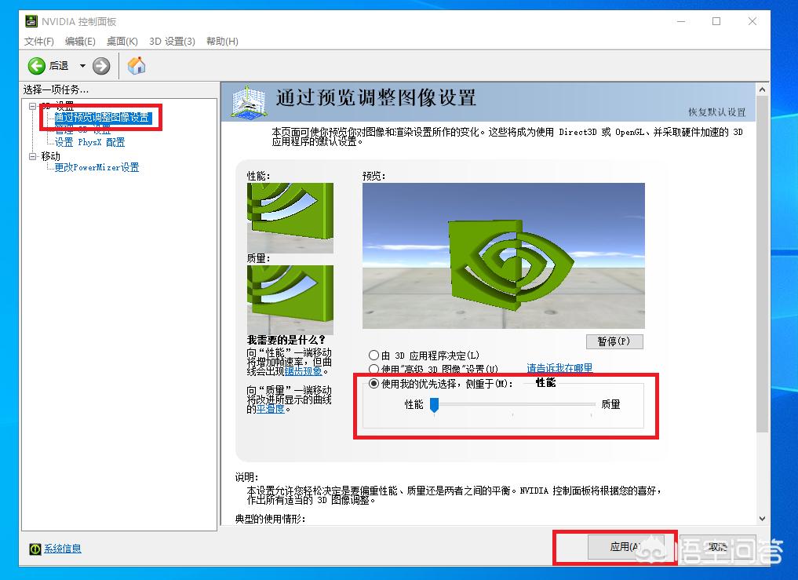
Task: Open the back history dropdown arrow
Action: point(82,66)
